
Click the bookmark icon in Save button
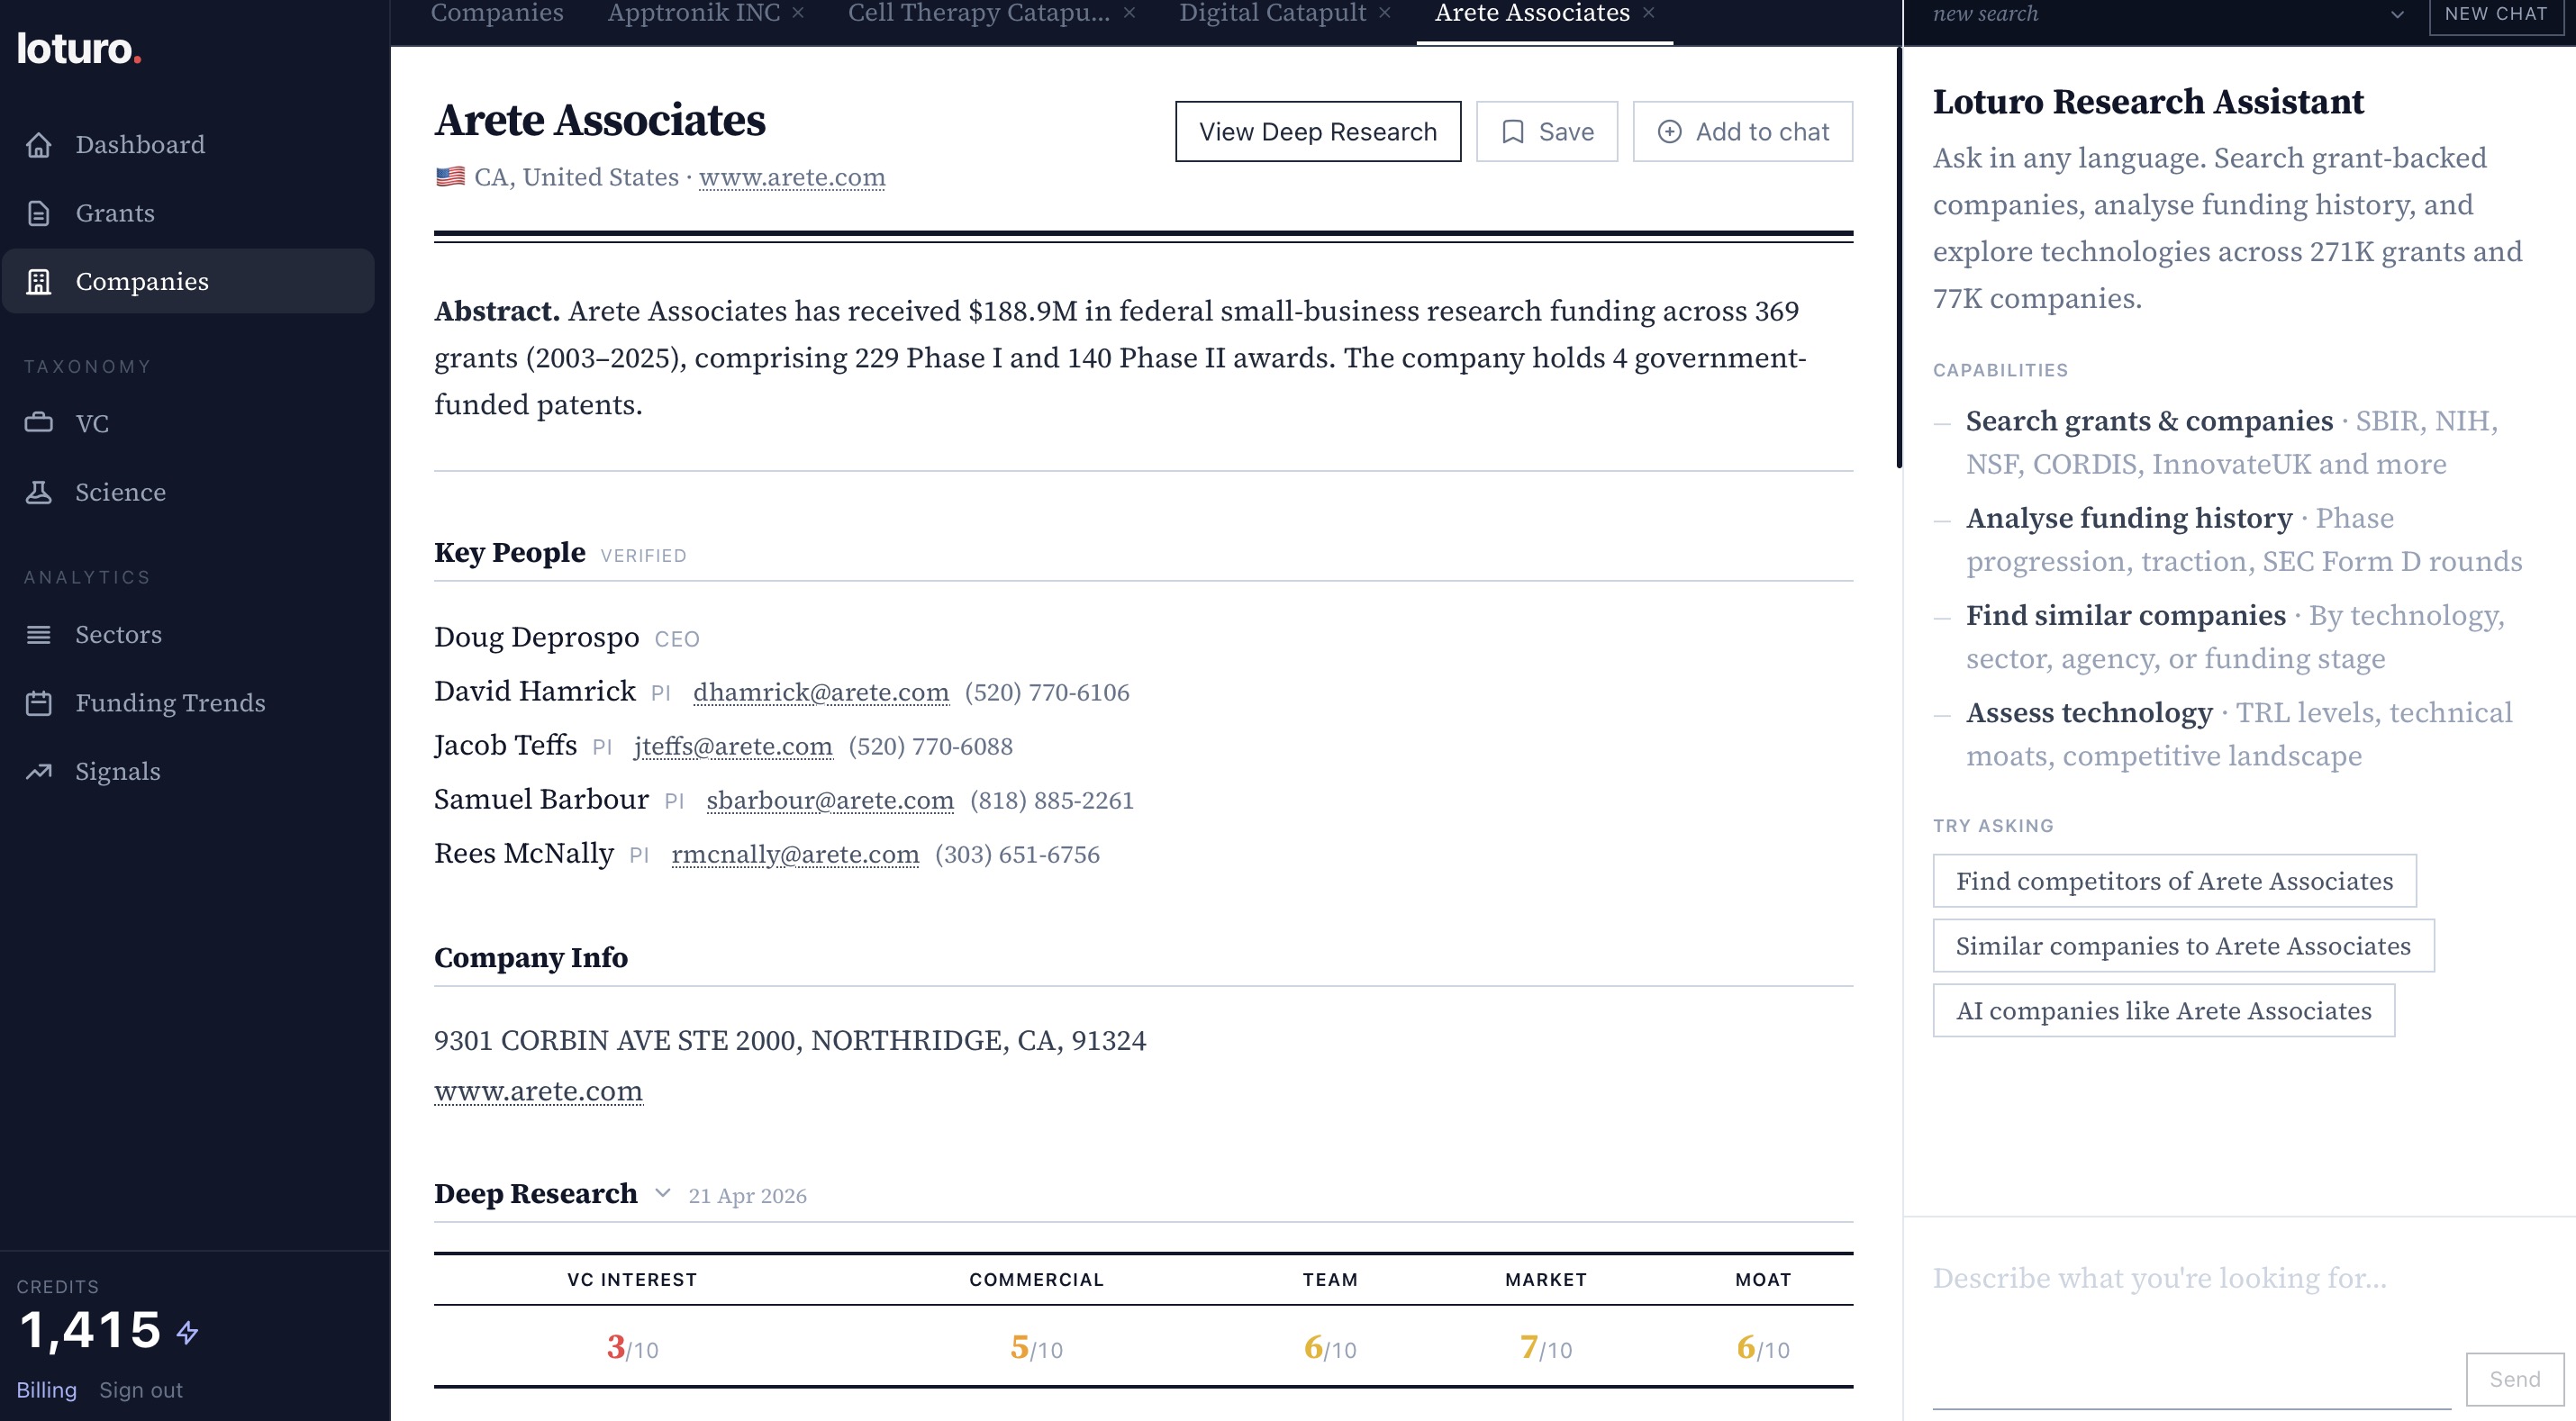coord(1513,132)
